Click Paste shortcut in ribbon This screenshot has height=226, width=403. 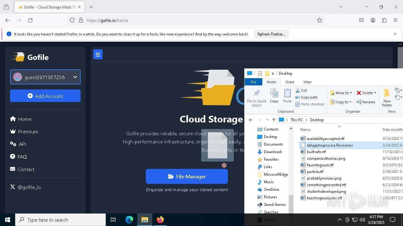pyautogui.click(x=309, y=104)
